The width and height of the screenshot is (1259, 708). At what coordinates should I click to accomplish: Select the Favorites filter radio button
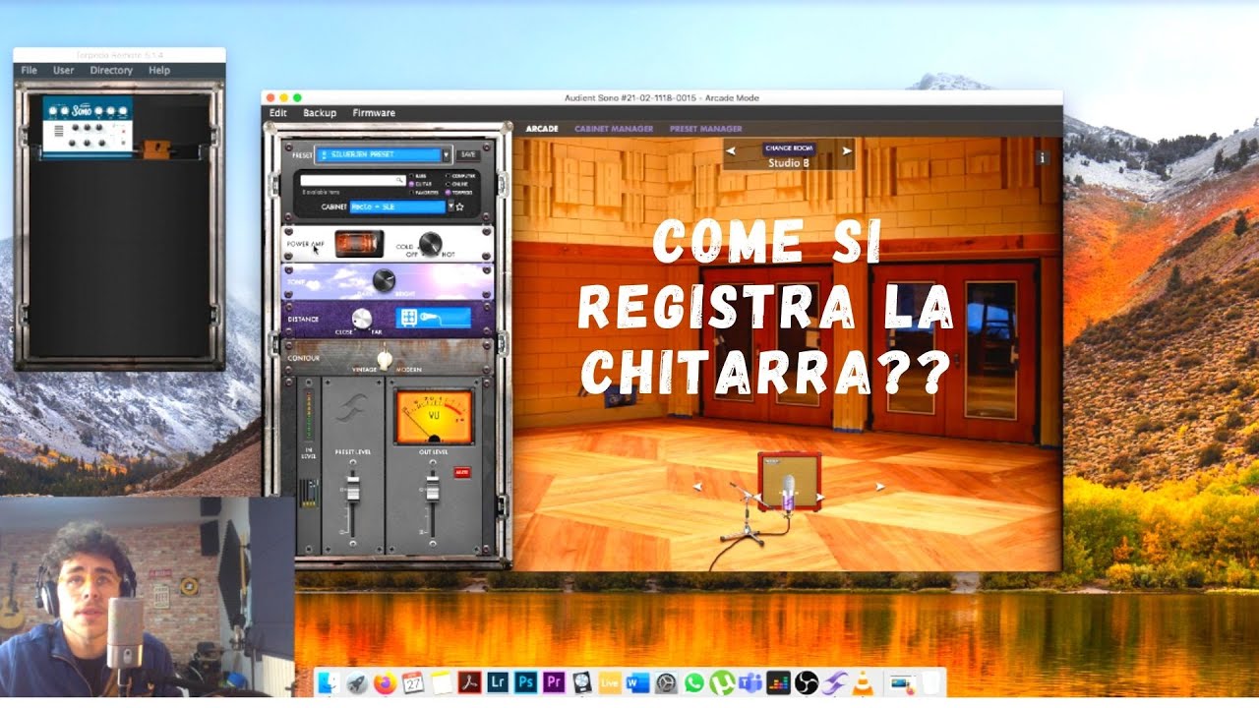point(411,193)
